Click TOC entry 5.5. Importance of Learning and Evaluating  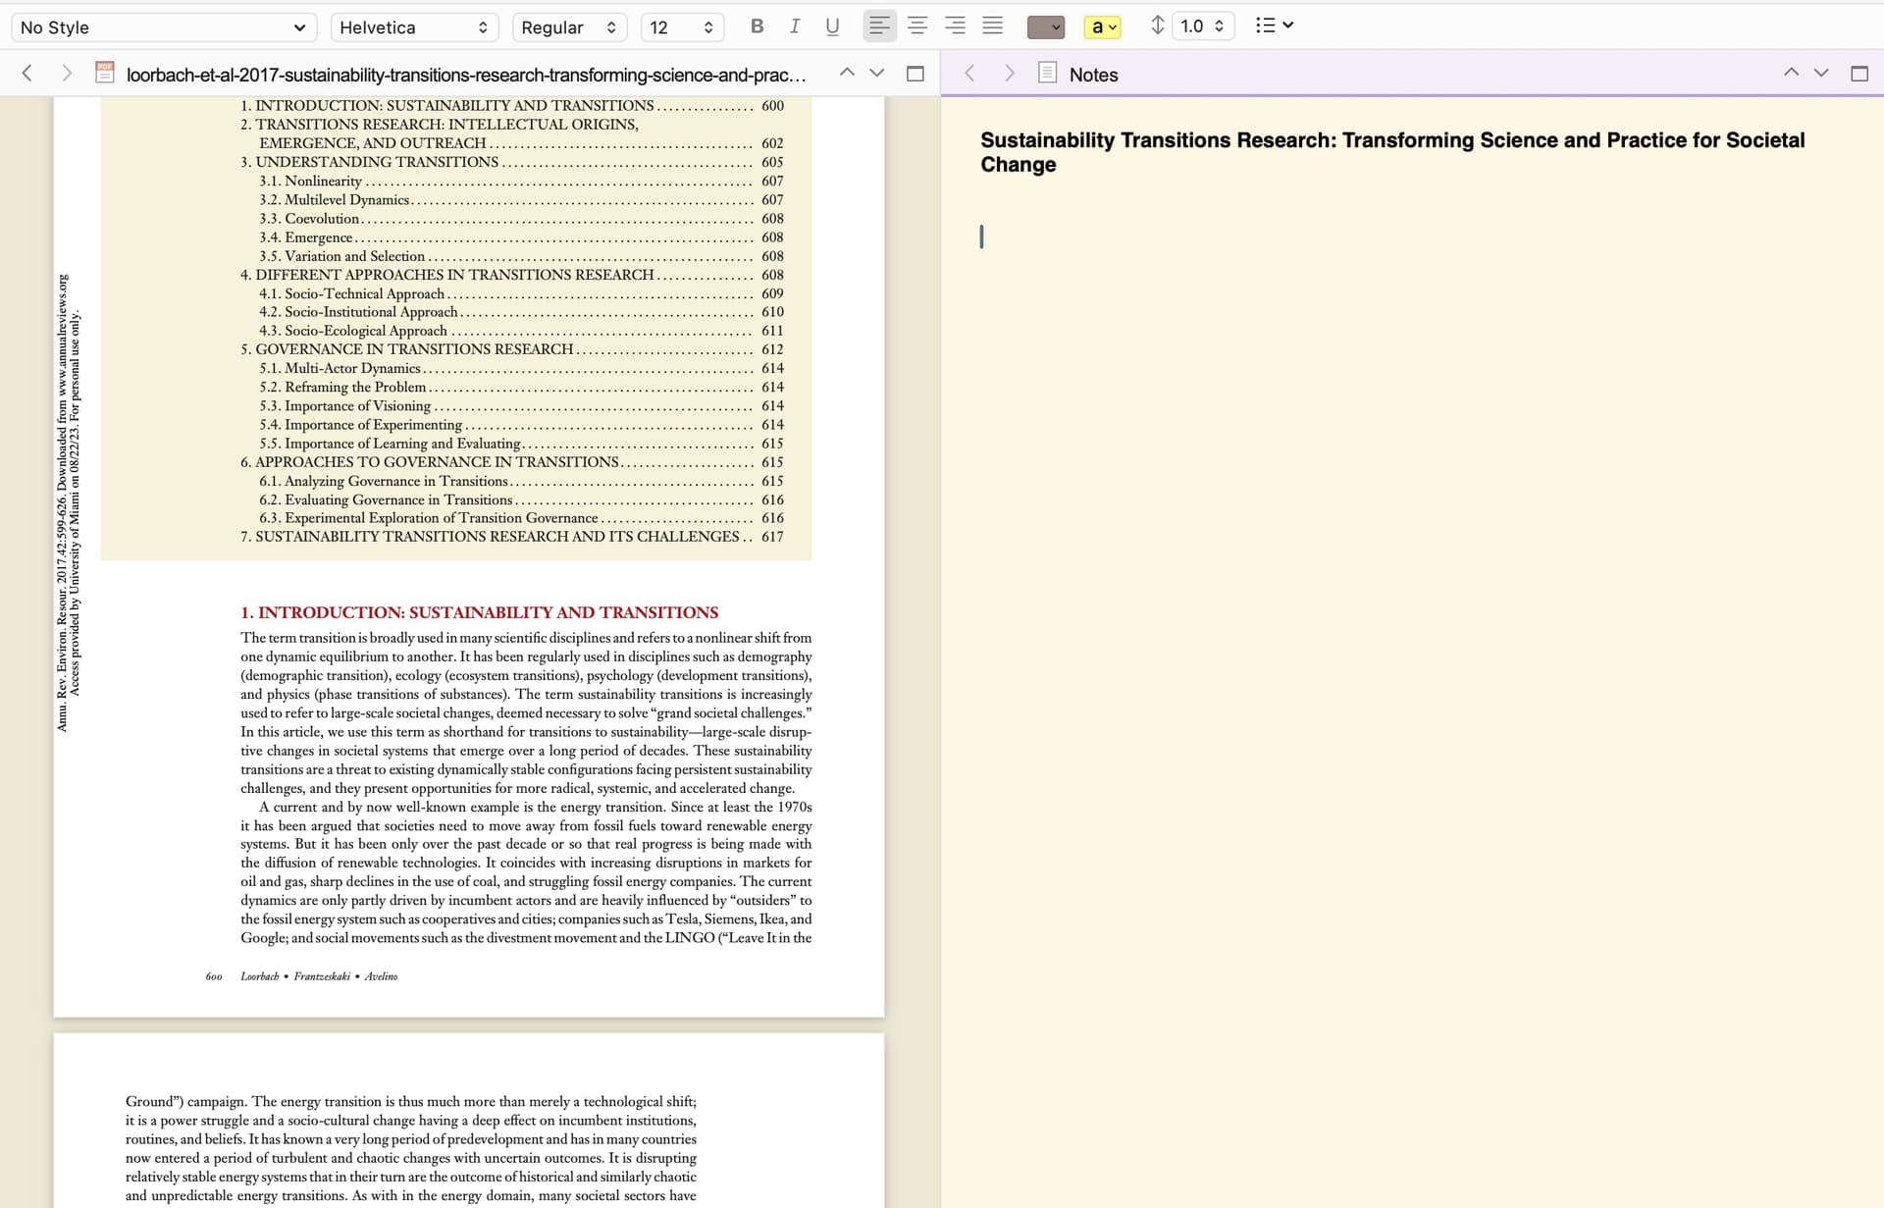coord(521,444)
